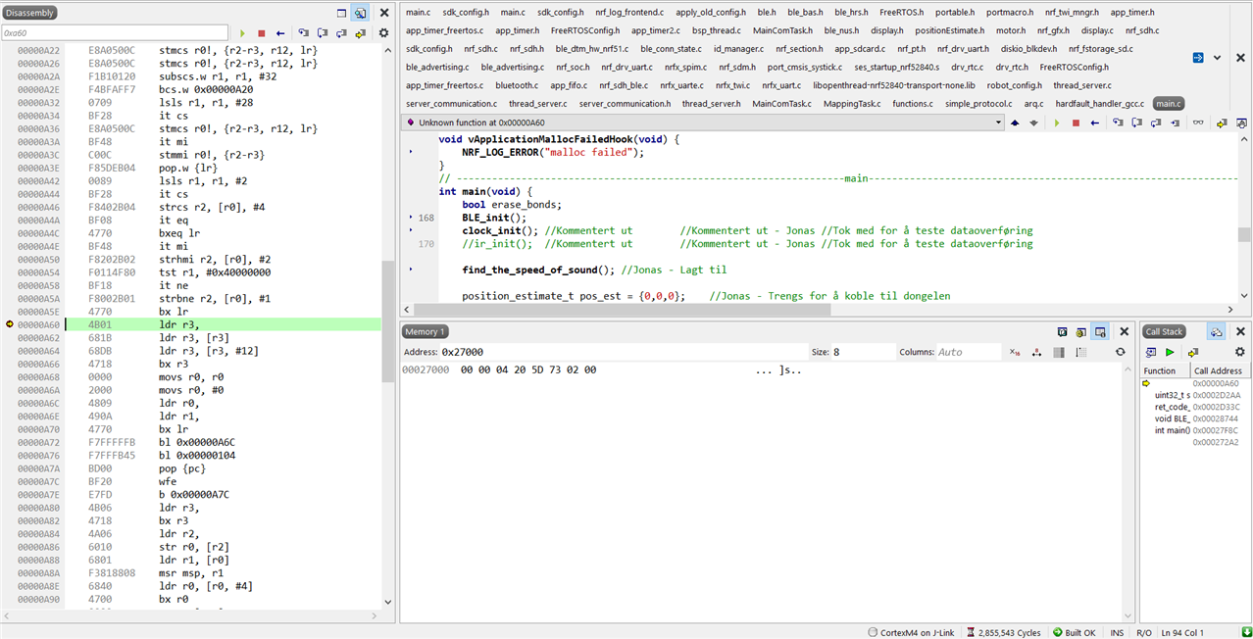Switch to the MainComTask.c tab
Screen dimensions: 1253x639
pos(781,103)
